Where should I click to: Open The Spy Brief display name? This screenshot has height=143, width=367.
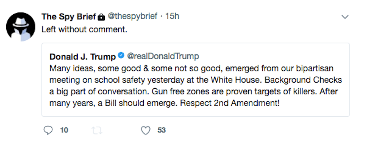point(69,17)
